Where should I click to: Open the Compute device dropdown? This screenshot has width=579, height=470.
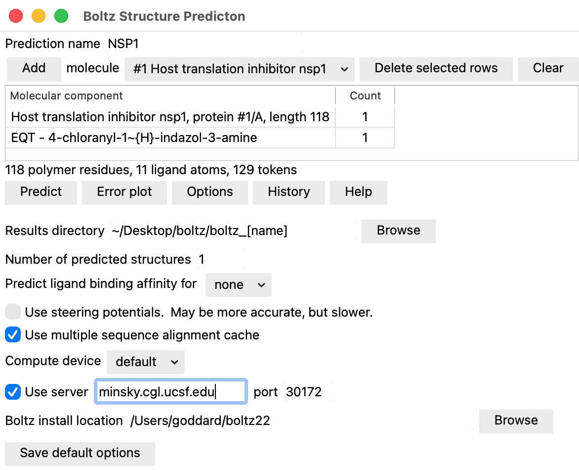pos(146,362)
